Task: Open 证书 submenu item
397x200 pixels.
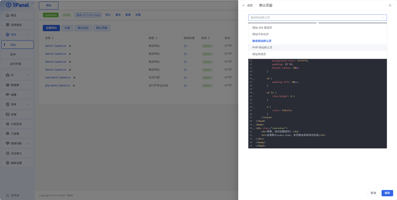Action: (17, 55)
